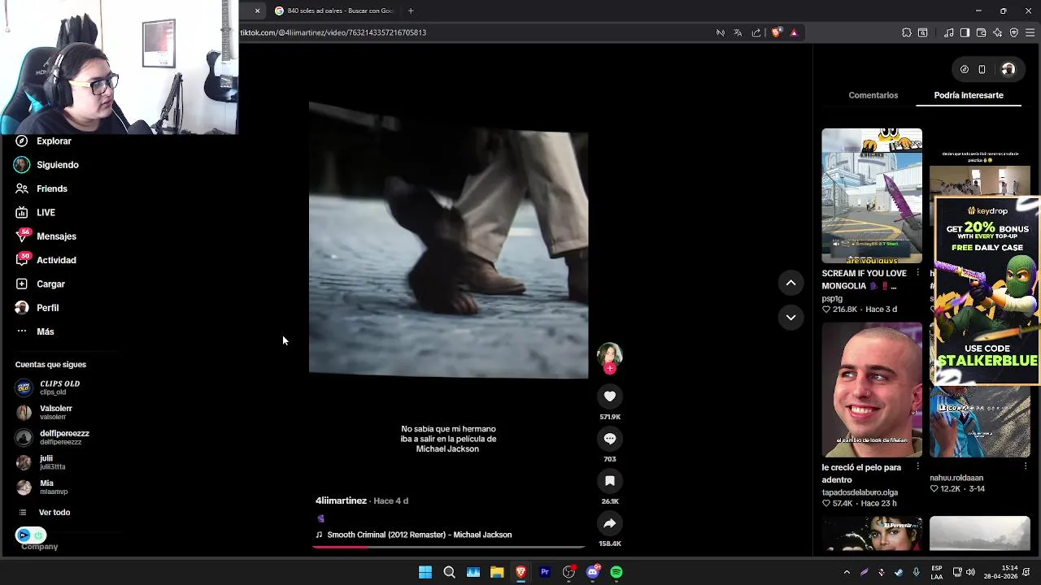Open the volume control in system tray
This screenshot has width=1041, height=585.
coord(970,572)
